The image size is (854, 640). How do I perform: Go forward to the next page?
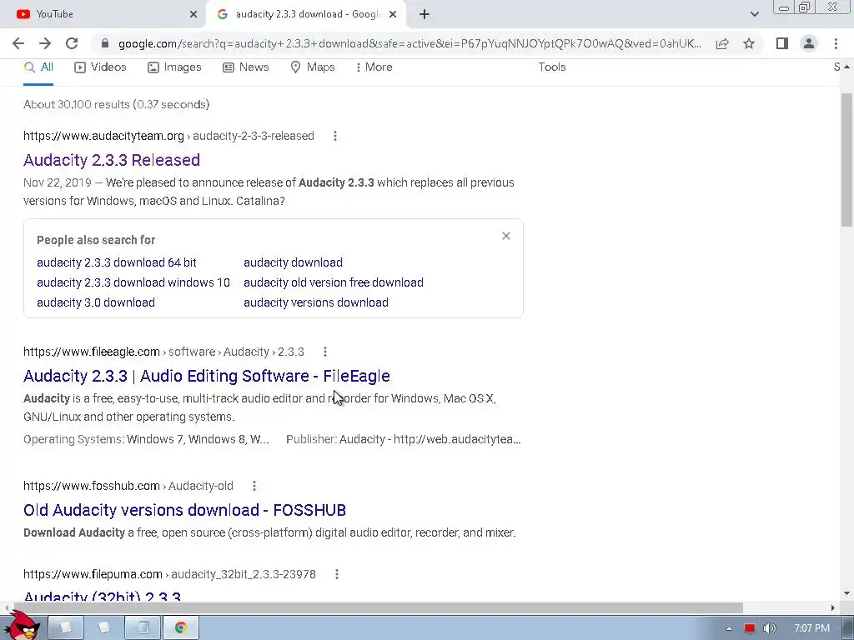pos(45,43)
